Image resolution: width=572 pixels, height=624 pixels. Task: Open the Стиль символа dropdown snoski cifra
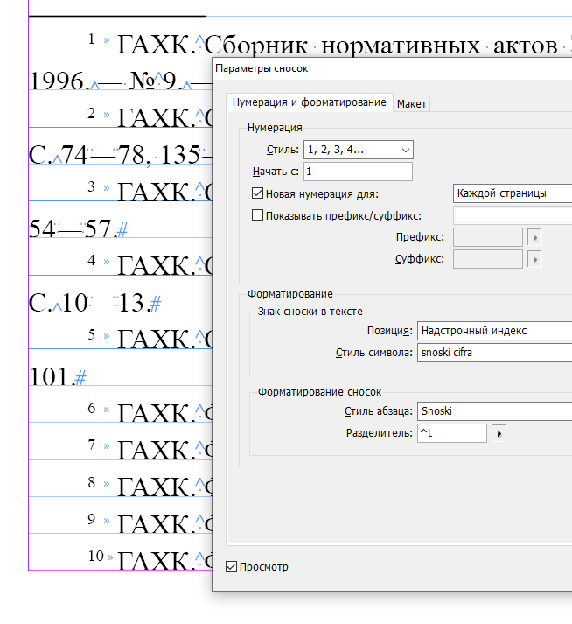pyautogui.click(x=494, y=353)
